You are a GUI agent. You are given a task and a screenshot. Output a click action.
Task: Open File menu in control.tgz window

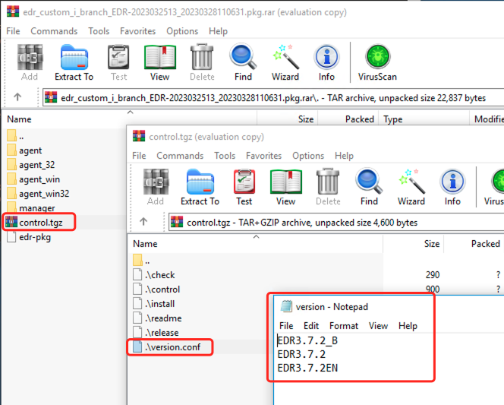coord(139,156)
